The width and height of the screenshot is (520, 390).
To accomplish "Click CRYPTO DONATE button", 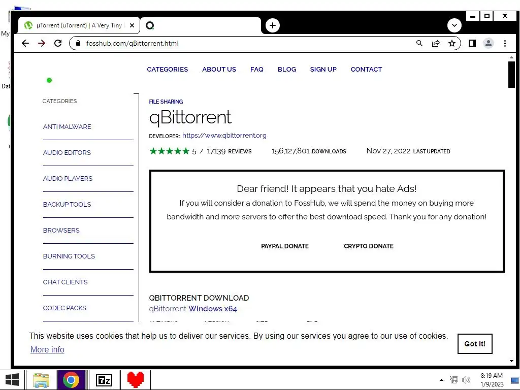I will 369,246.
